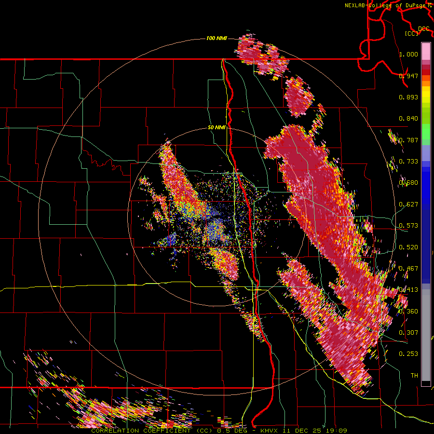Click the [CC] label above the color bar
Viewport: 434px width, 434px height.
click(x=412, y=33)
